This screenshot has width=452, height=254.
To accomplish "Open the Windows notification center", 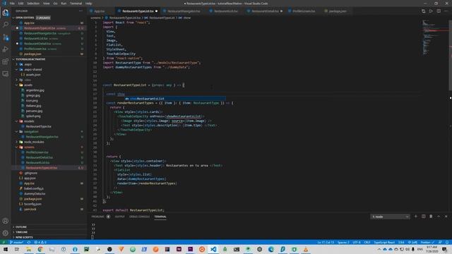I will (x=444, y=249).
